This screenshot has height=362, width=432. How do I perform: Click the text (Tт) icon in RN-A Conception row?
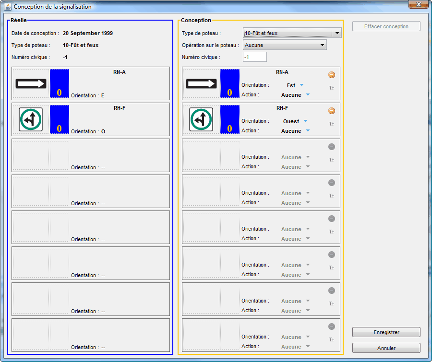click(331, 88)
